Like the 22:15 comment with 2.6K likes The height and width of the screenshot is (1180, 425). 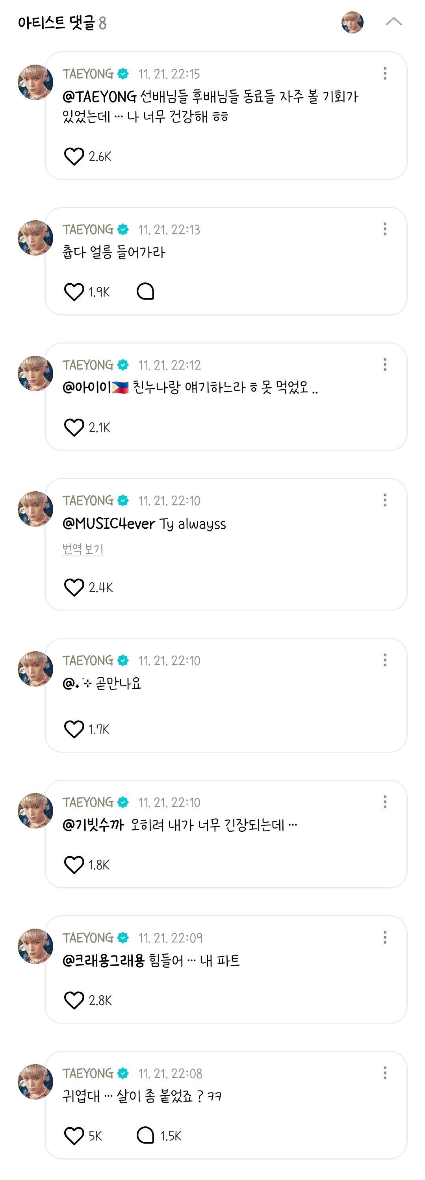pos(74,156)
